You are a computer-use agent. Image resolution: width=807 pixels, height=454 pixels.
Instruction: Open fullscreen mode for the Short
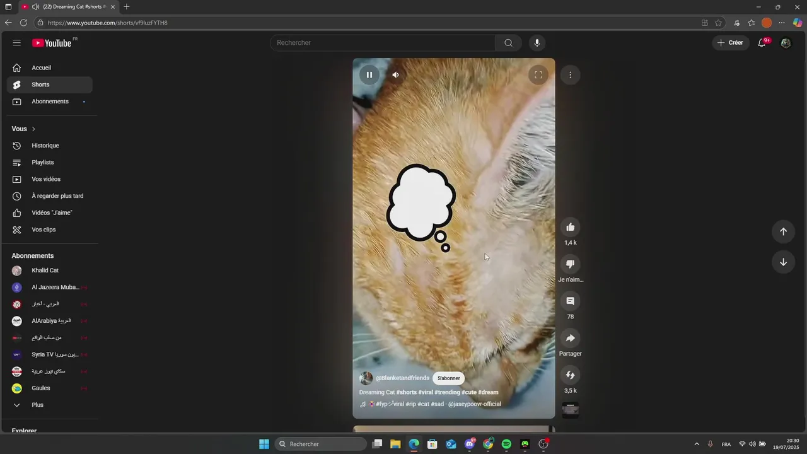[x=538, y=74]
